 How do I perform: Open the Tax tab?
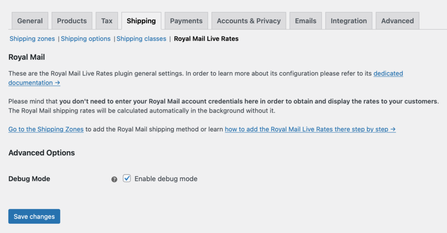[x=107, y=21]
